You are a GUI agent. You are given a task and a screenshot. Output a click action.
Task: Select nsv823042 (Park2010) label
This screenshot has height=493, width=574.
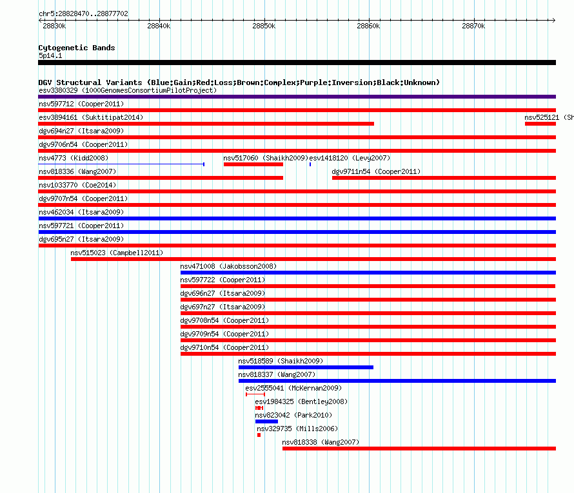pyautogui.click(x=293, y=415)
